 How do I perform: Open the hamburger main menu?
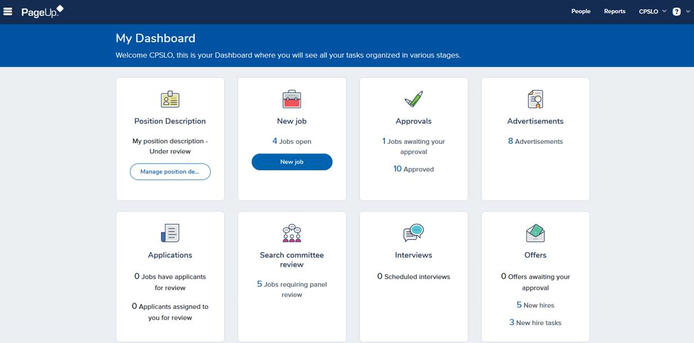(x=8, y=11)
